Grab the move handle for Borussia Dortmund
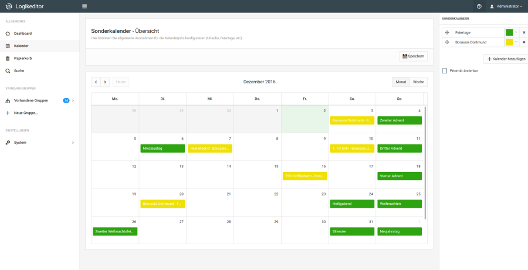The height and width of the screenshot is (270, 528). coord(447,42)
